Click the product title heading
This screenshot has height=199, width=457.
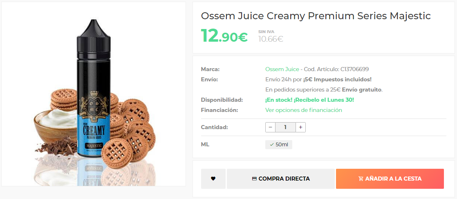(x=316, y=16)
